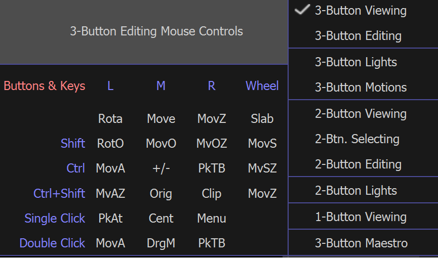Click the Rota action cell
Screen dimensions: 438x258
[x=110, y=119]
